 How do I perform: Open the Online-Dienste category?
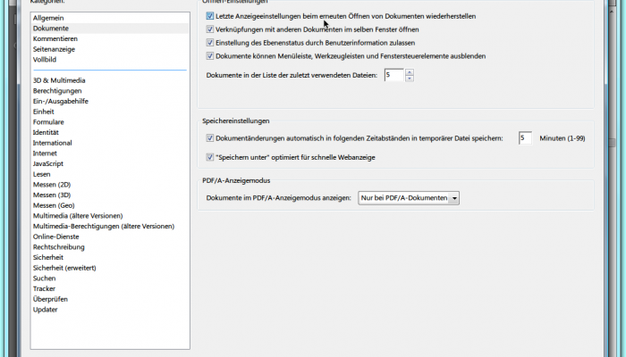coord(55,237)
